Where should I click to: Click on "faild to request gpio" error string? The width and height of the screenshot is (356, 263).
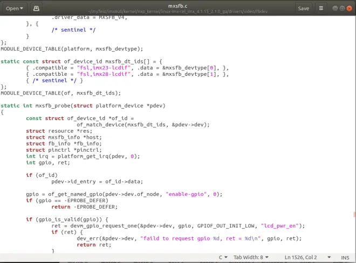click(x=201, y=239)
